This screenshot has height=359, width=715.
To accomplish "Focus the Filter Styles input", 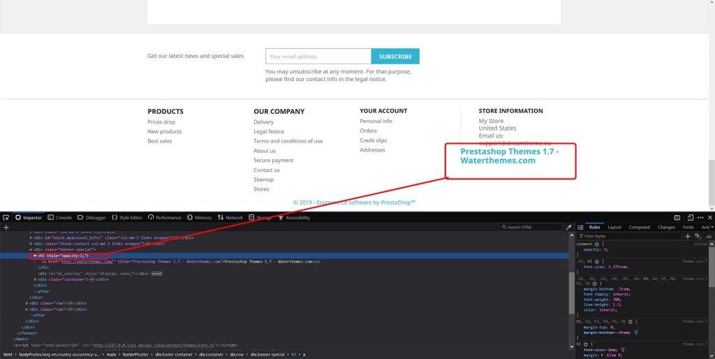I will click(629, 236).
